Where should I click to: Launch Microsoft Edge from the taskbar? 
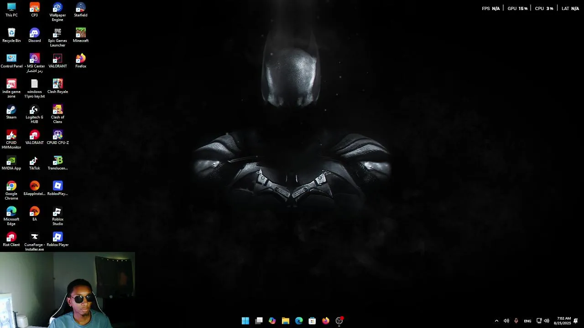[299, 321]
